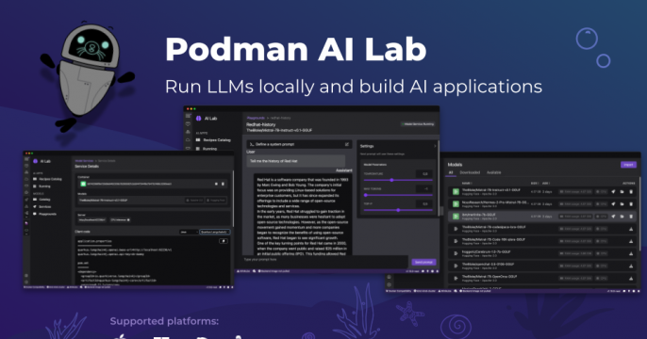Open the folder of NousResearch Hermes model
647x339 pixels.
[x=622, y=204]
